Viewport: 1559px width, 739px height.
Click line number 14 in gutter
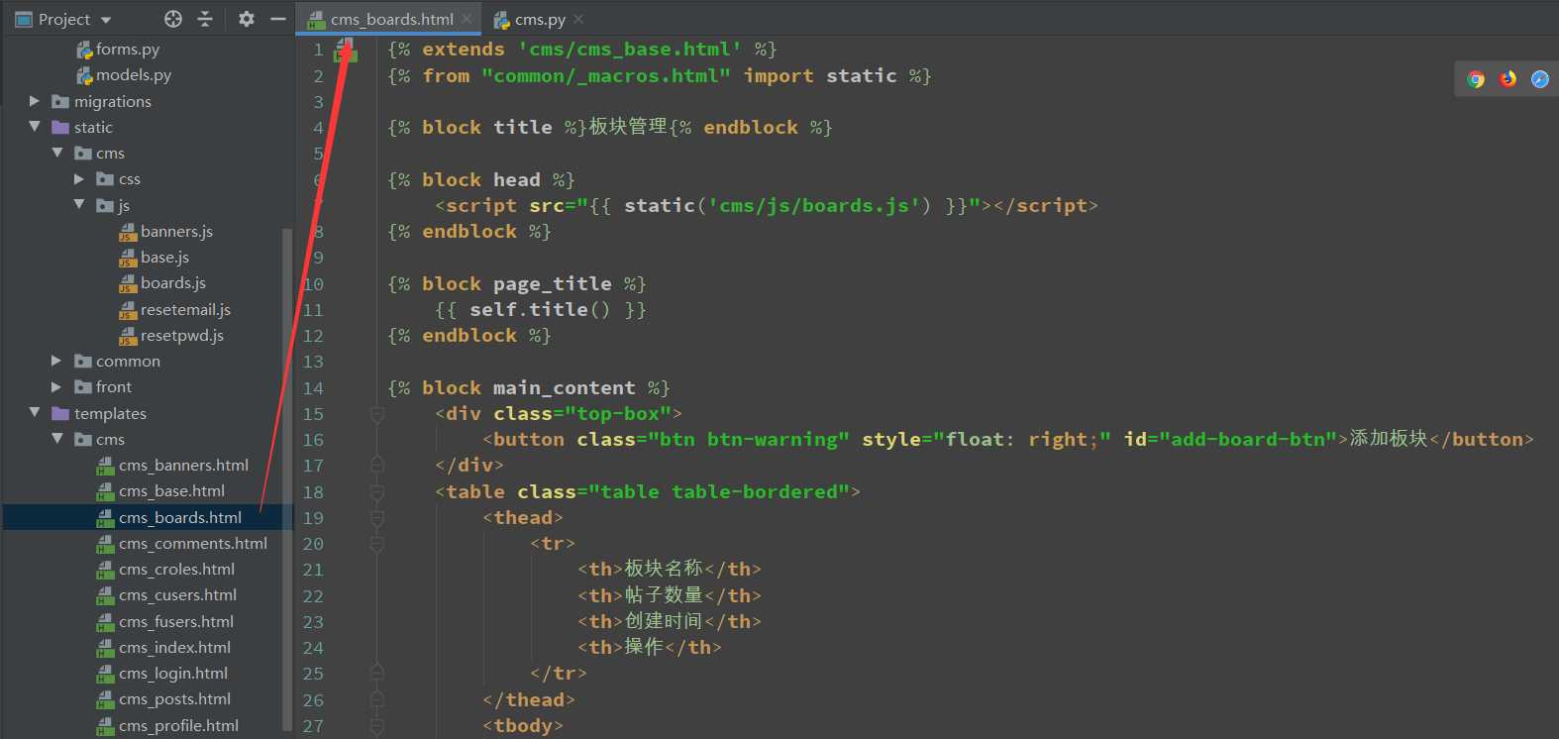click(x=313, y=388)
